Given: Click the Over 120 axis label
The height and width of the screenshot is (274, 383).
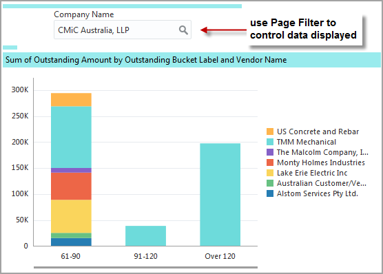Looking at the screenshot, I should coord(220,256).
